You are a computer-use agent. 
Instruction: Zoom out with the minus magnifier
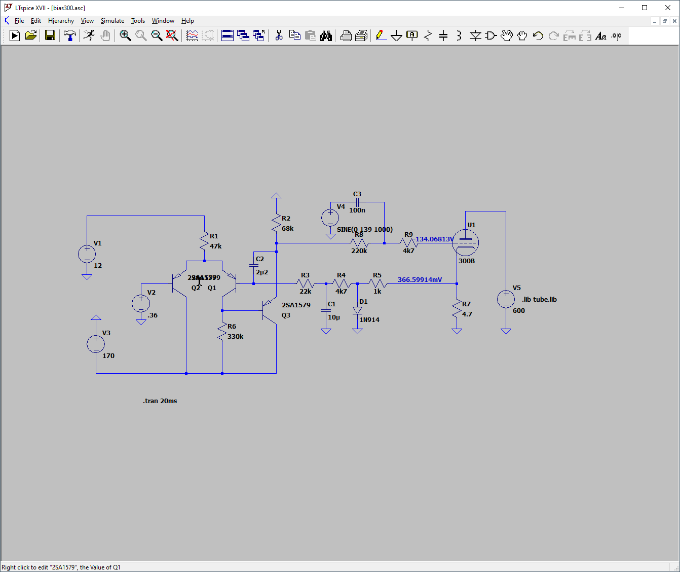coord(157,35)
